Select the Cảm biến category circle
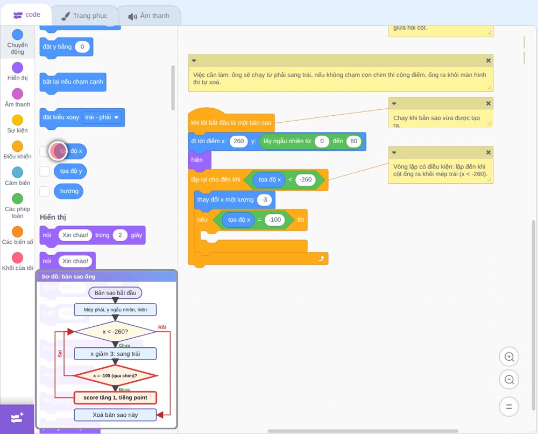Viewport: 538px width, 434px height. [18, 172]
